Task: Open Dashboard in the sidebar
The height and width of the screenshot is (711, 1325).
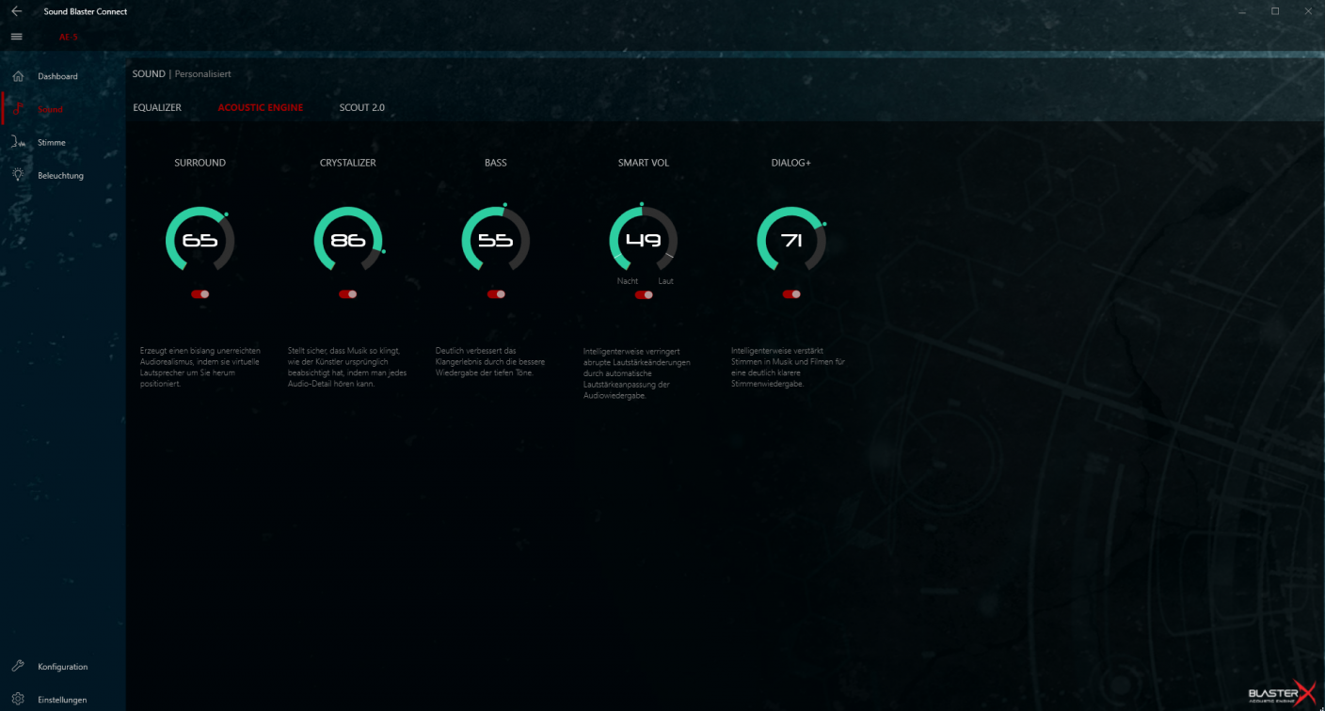Action: [x=57, y=76]
